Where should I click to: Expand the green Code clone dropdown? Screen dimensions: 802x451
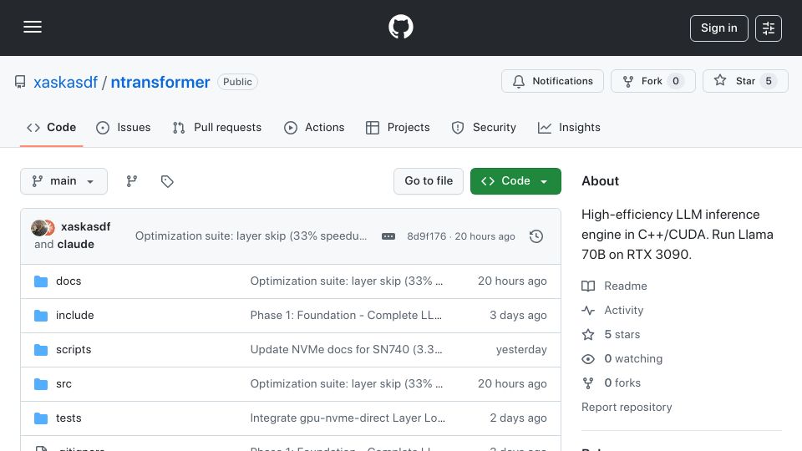point(515,181)
